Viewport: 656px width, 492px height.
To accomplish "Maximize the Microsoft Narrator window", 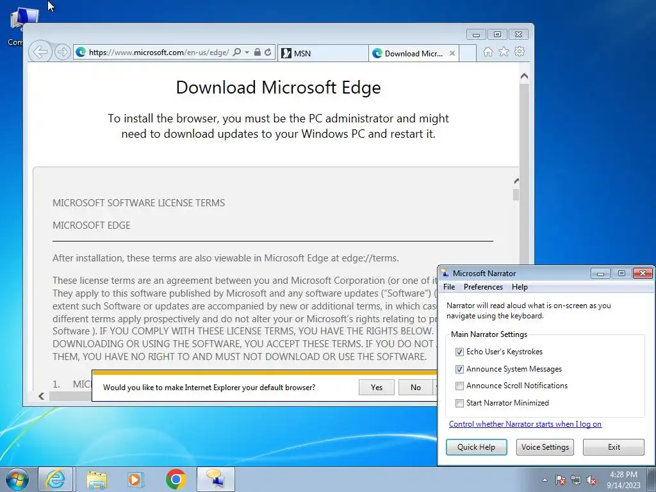I will pos(621,274).
